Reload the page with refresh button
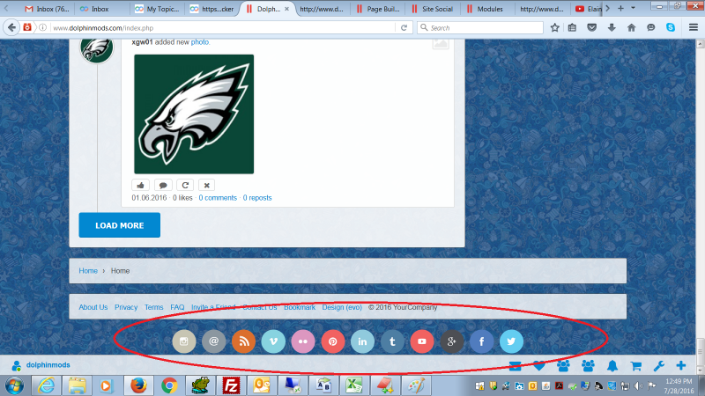The width and height of the screenshot is (705, 396). pyautogui.click(x=404, y=27)
